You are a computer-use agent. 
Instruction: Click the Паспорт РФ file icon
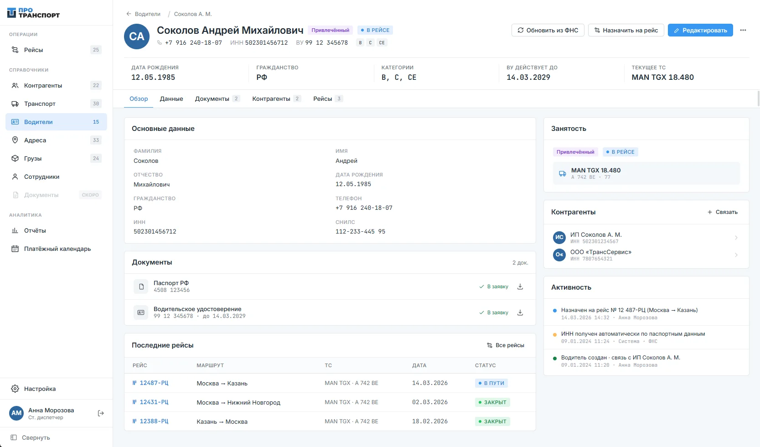tap(141, 286)
